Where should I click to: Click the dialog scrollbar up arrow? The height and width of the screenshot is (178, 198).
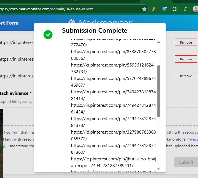pyautogui.click(x=159, y=42)
